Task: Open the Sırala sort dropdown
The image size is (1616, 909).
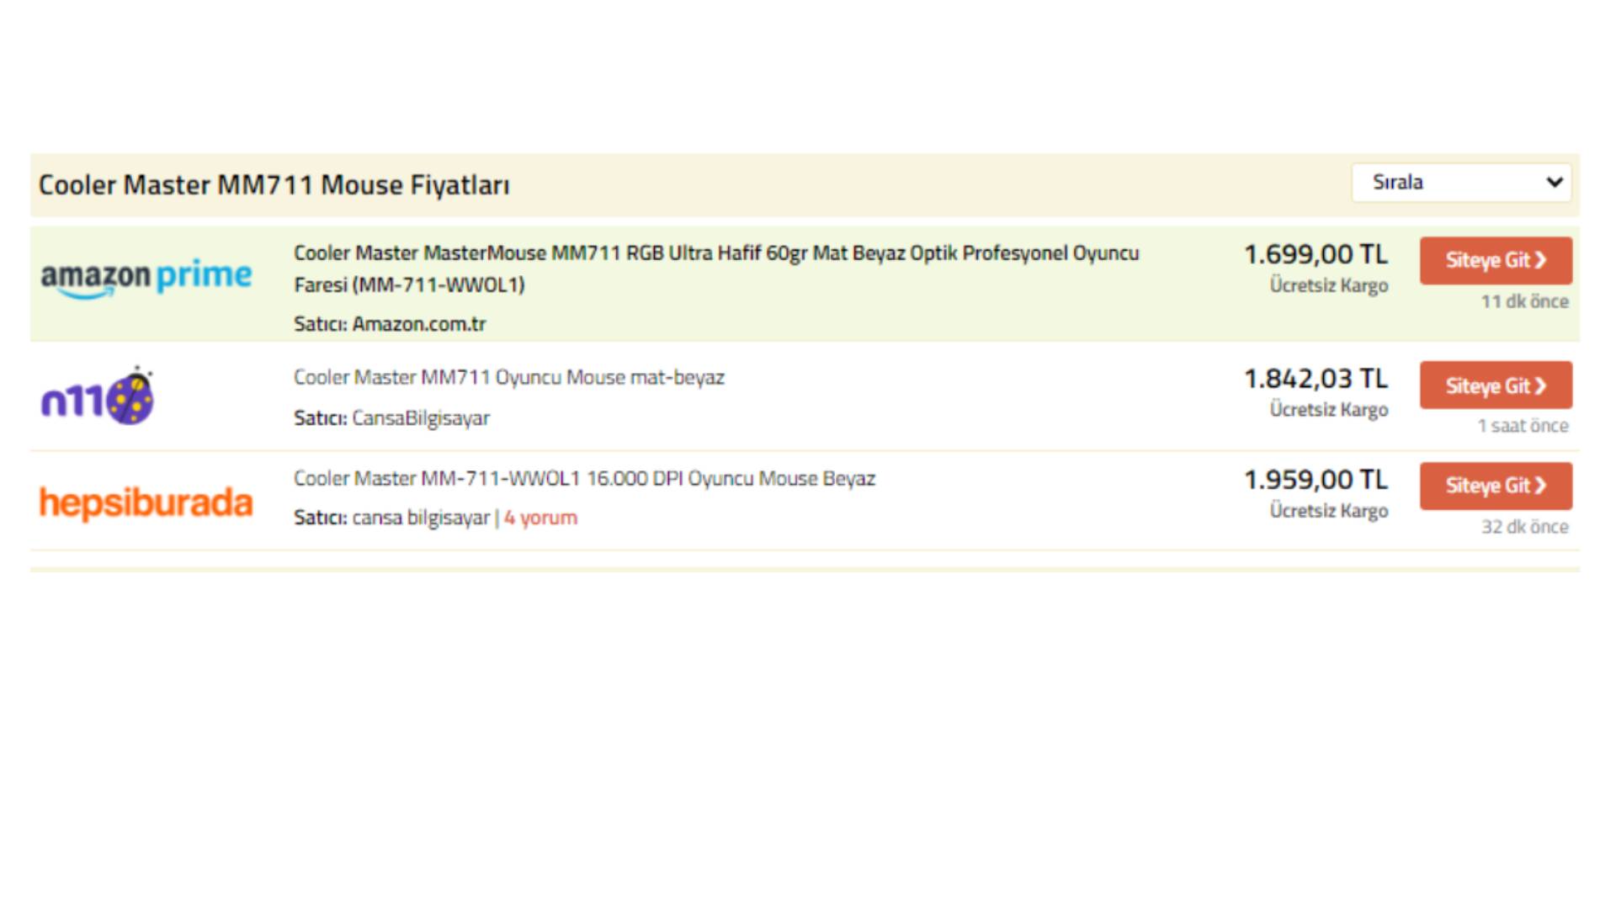Action: click(1461, 183)
